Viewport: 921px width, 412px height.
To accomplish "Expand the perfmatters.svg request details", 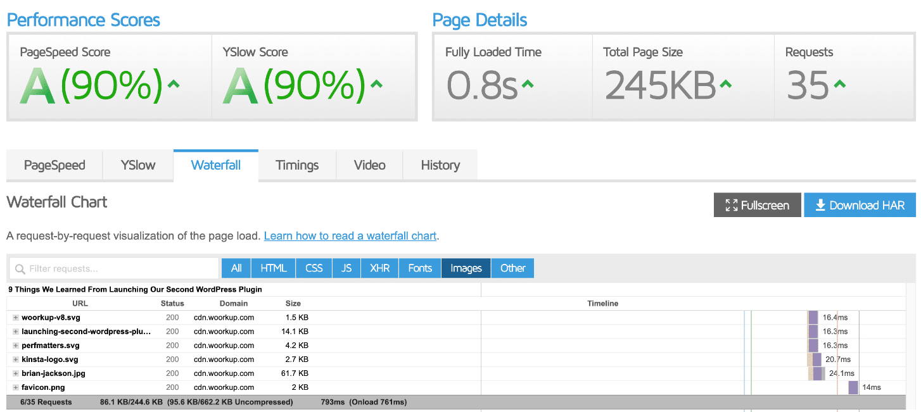I will (x=16, y=346).
